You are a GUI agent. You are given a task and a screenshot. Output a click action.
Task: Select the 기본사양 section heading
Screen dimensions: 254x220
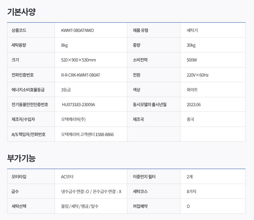point(21,12)
